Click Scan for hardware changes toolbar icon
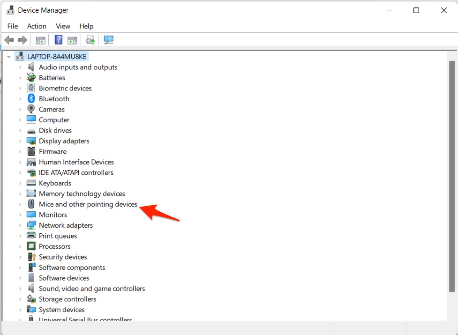This screenshot has height=335, width=458. tap(109, 40)
